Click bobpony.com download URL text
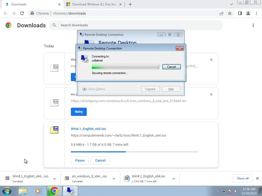This screenshot has width=262, height=196. click(x=128, y=101)
